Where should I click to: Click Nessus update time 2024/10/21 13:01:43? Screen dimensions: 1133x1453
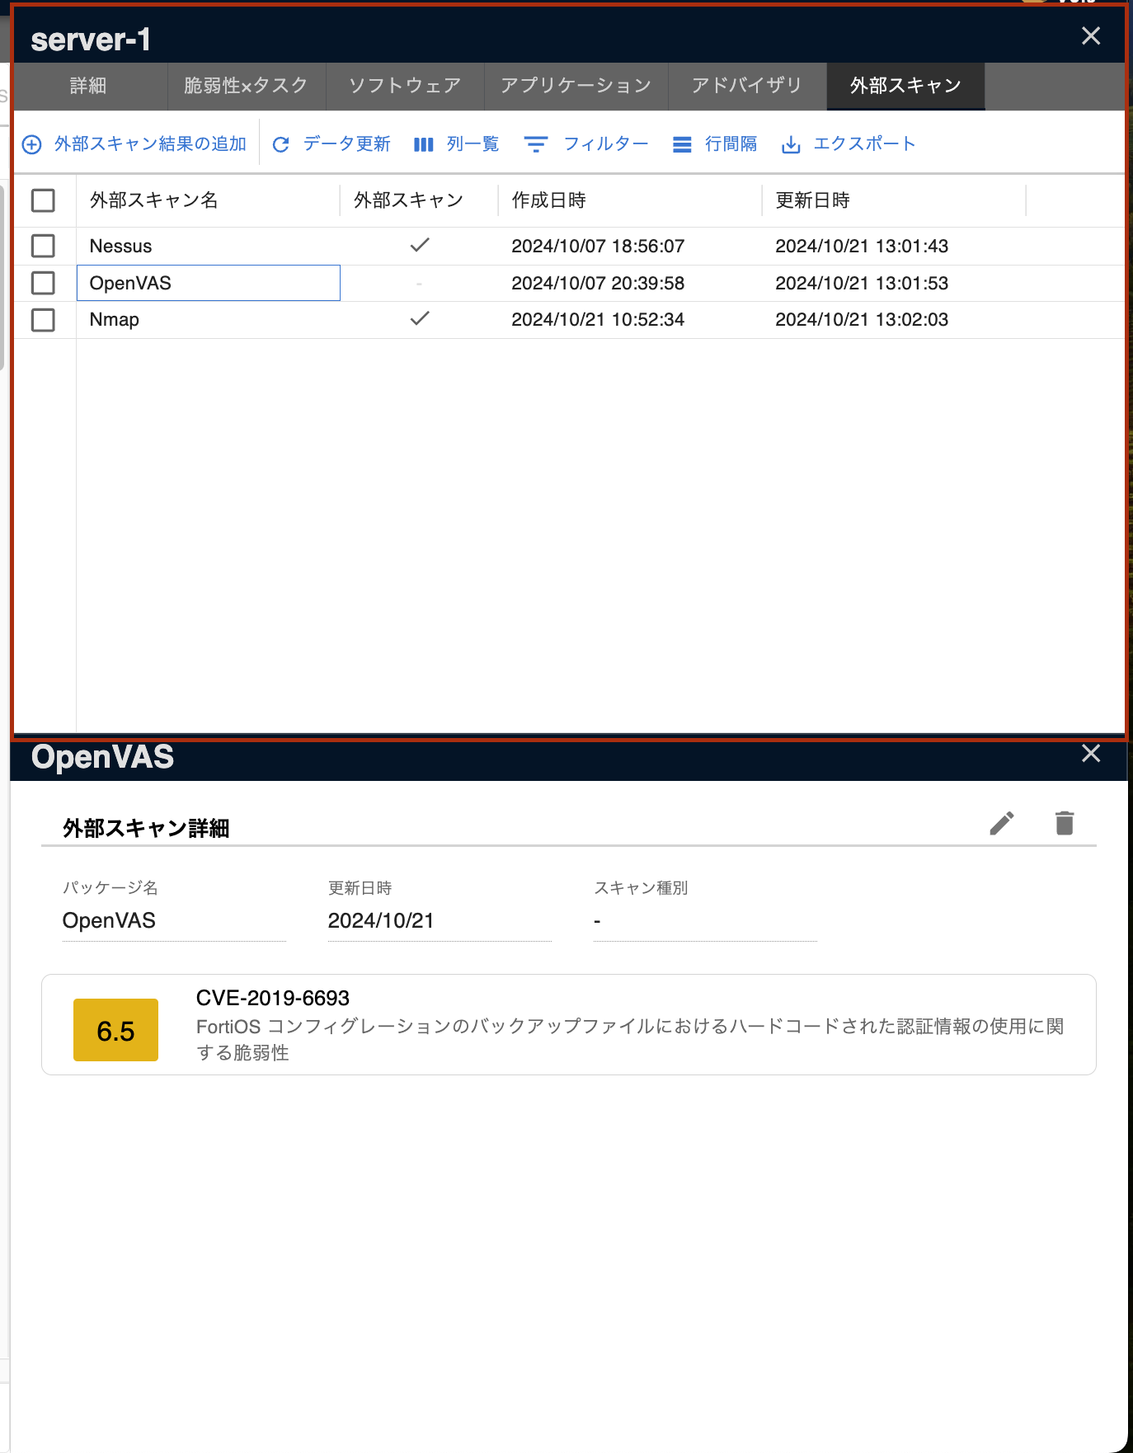pos(862,246)
